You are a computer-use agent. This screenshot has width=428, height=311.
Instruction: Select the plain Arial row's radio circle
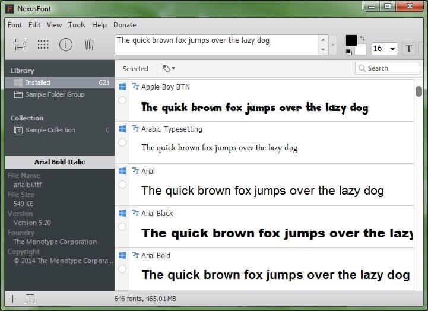click(x=122, y=185)
